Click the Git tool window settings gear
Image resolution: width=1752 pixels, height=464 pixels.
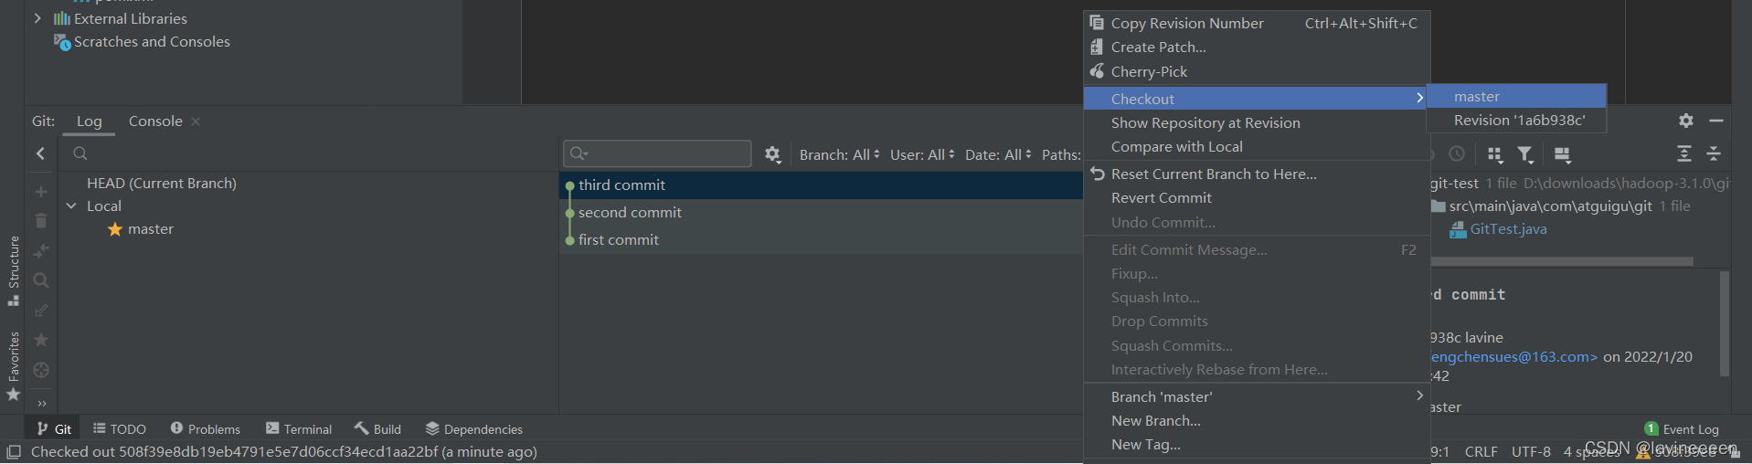coord(1685,121)
